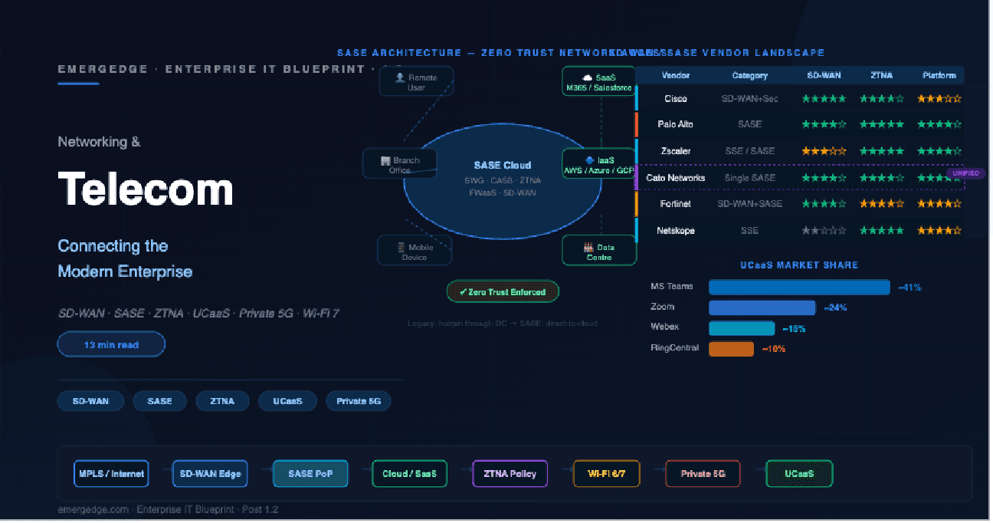Click the ~15% value label
Image resolution: width=993 pixels, height=523 pixels.
[794, 329]
